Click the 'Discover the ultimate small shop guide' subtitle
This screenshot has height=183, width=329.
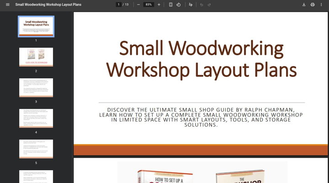(x=201, y=117)
